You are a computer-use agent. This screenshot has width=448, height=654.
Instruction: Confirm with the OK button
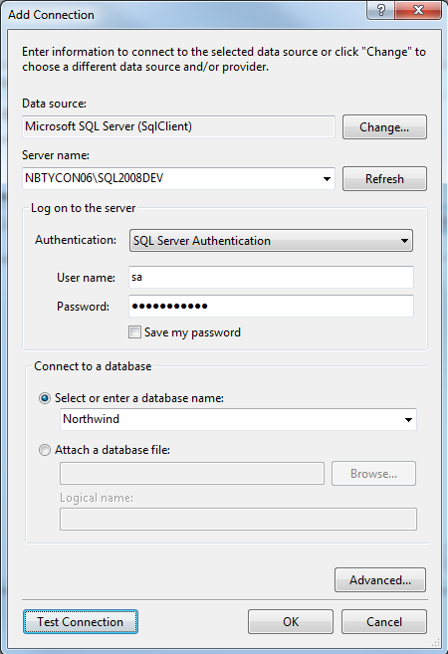point(291,622)
